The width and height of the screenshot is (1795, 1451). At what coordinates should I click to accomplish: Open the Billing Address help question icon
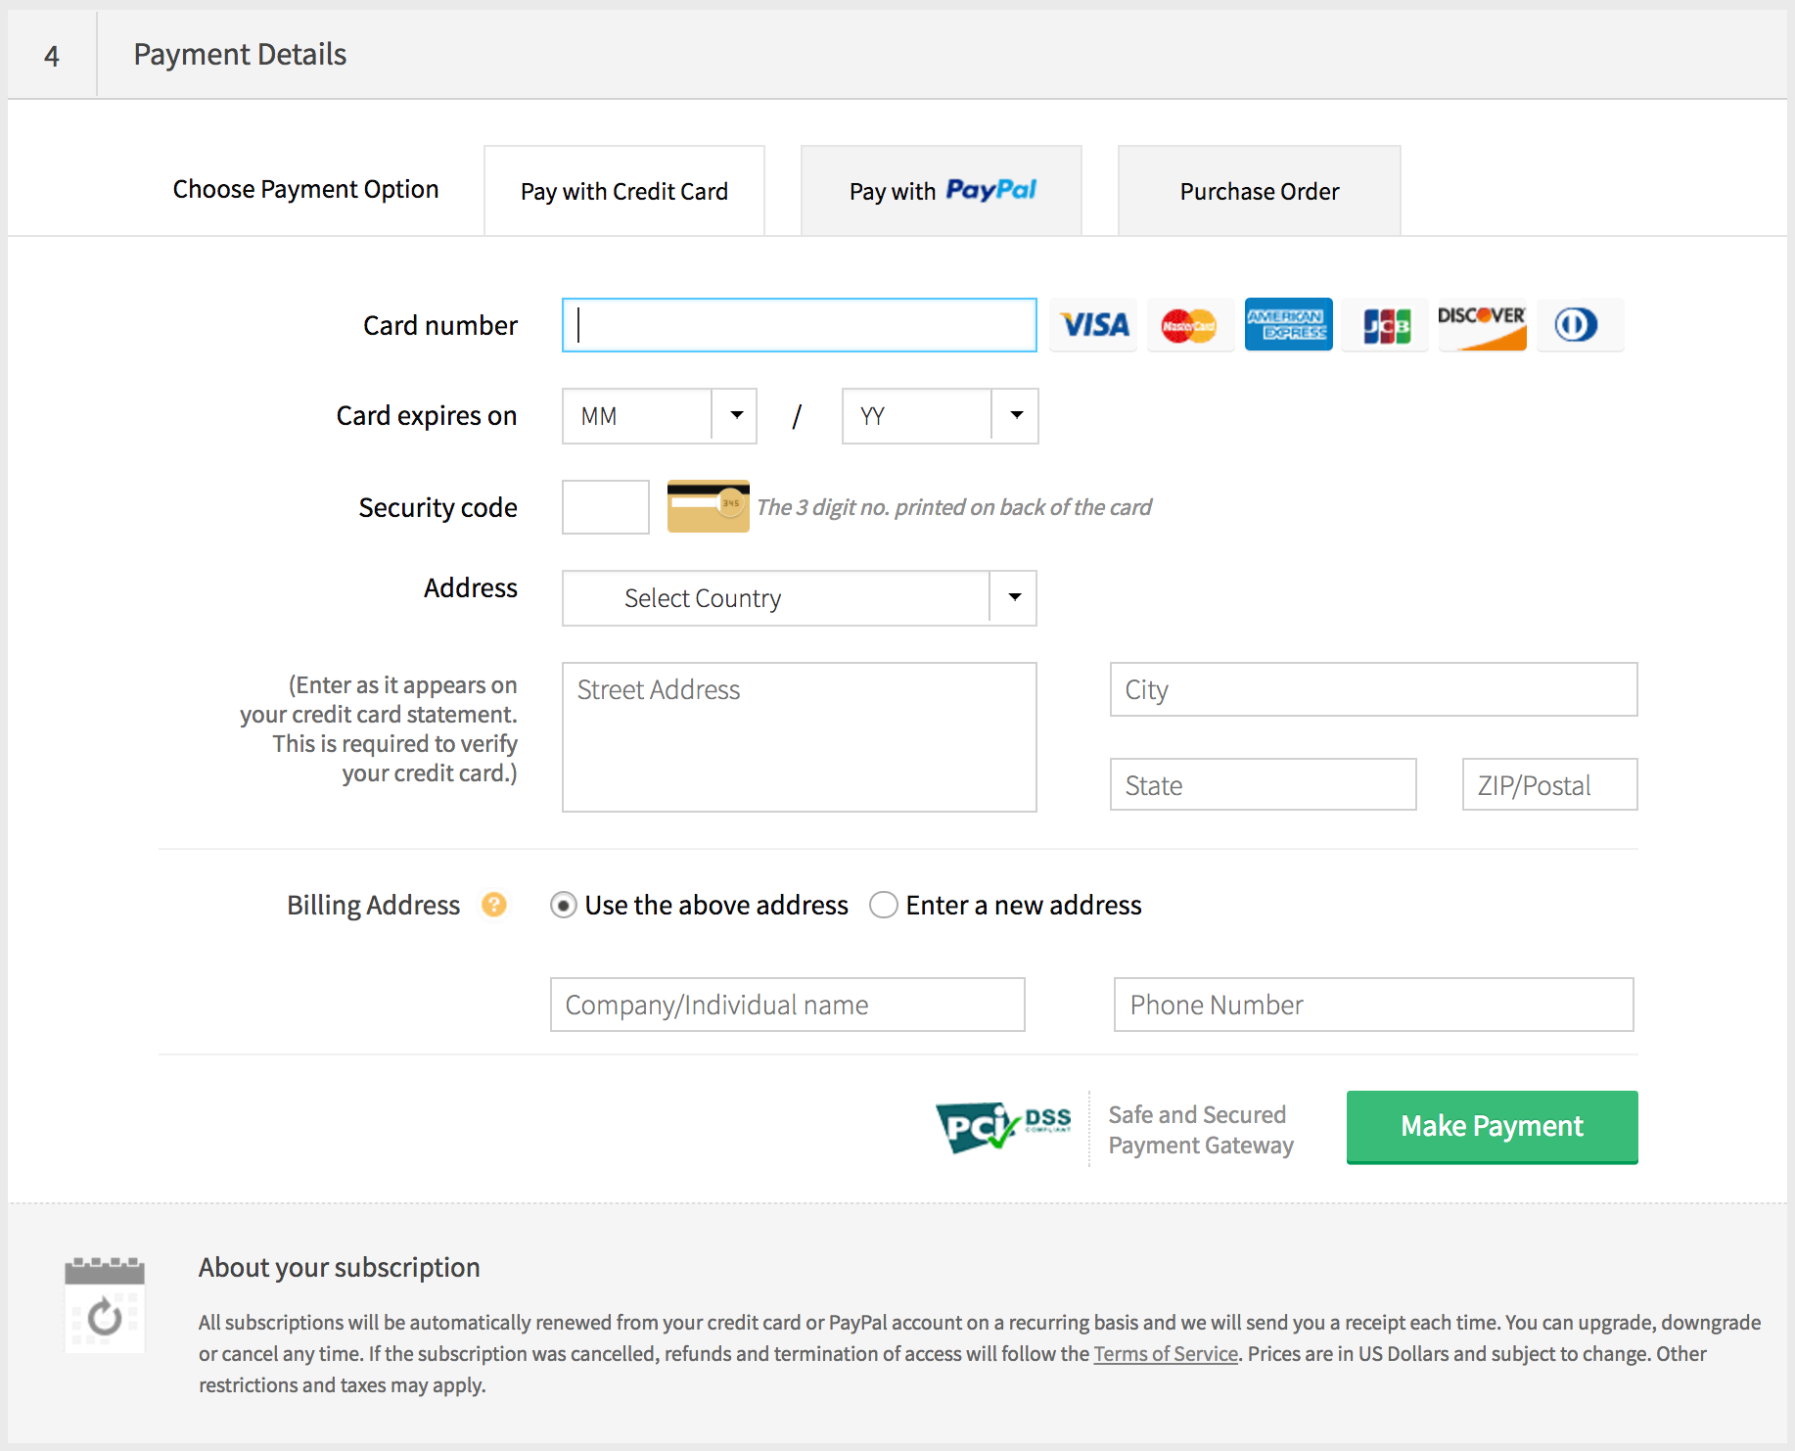click(494, 905)
